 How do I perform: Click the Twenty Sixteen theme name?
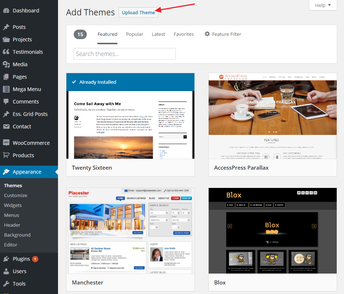92,168
